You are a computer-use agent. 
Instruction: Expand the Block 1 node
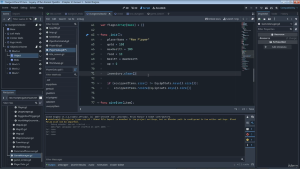tap(7, 73)
